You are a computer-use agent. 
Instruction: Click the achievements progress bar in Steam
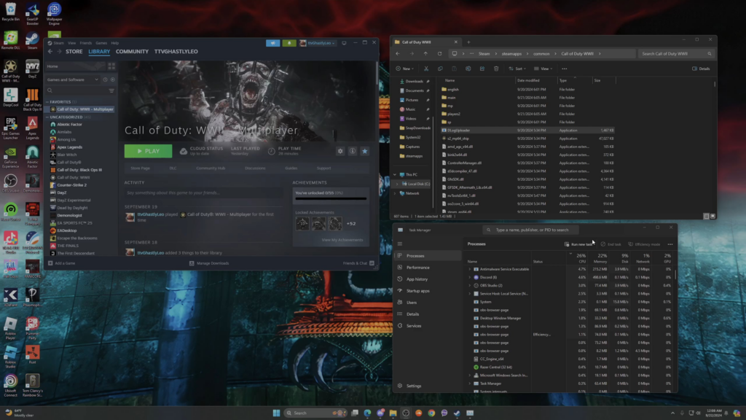tap(331, 198)
